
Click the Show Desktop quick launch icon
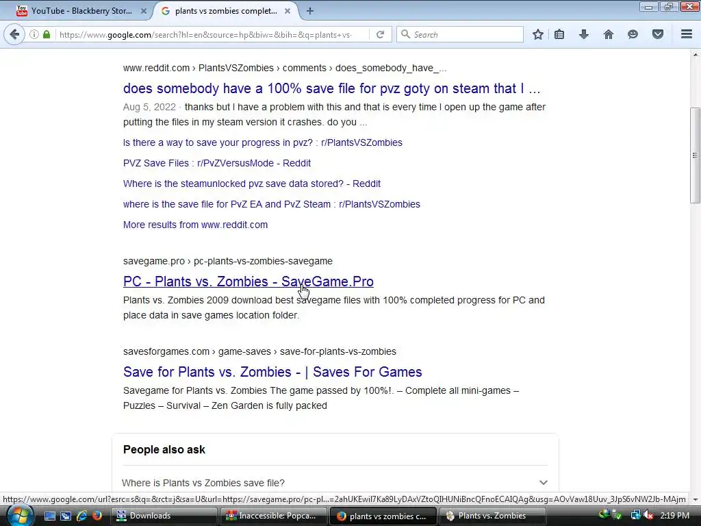[49, 516]
